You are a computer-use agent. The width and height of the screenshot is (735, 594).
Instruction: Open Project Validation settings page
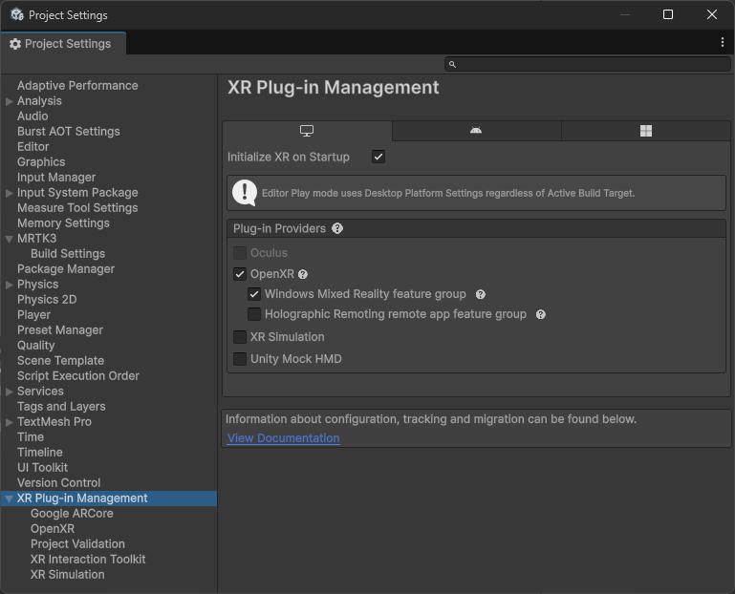pyautogui.click(x=77, y=544)
